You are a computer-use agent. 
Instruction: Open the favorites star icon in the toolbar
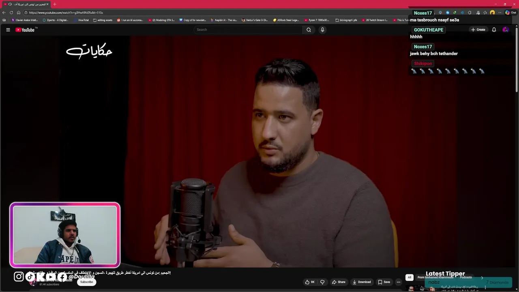[485, 13]
